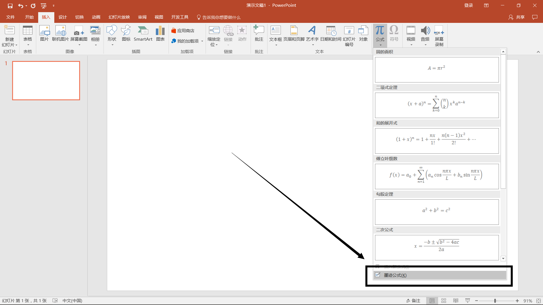Insert Audio (音频)
The height and width of the screenshot is (305, 543).
pos(425,35)
